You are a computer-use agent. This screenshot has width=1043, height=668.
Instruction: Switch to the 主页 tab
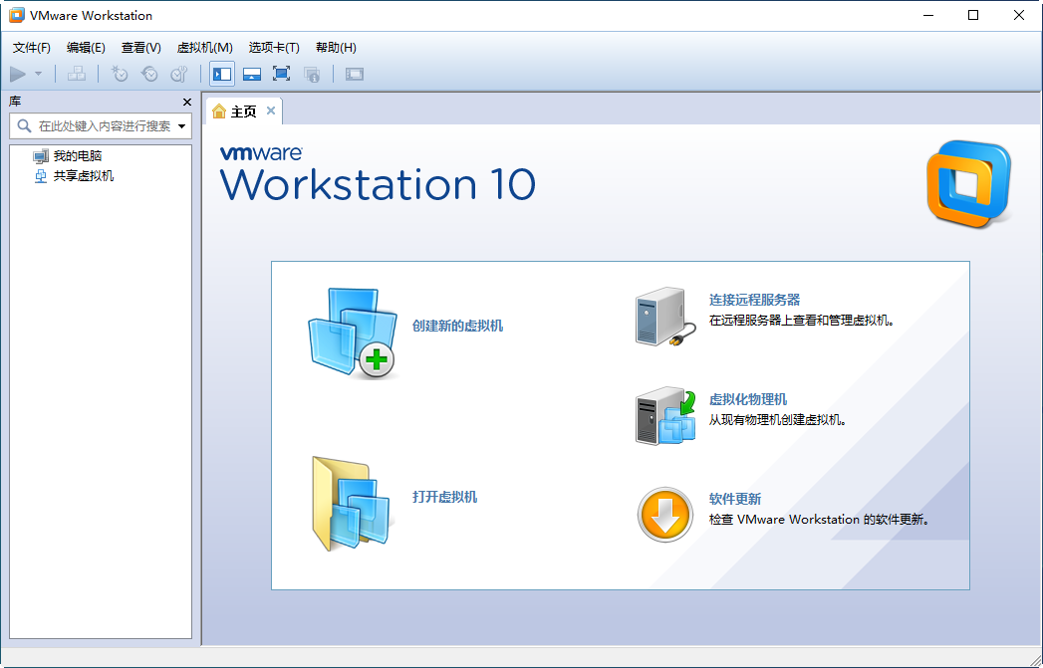click(242, 111)
